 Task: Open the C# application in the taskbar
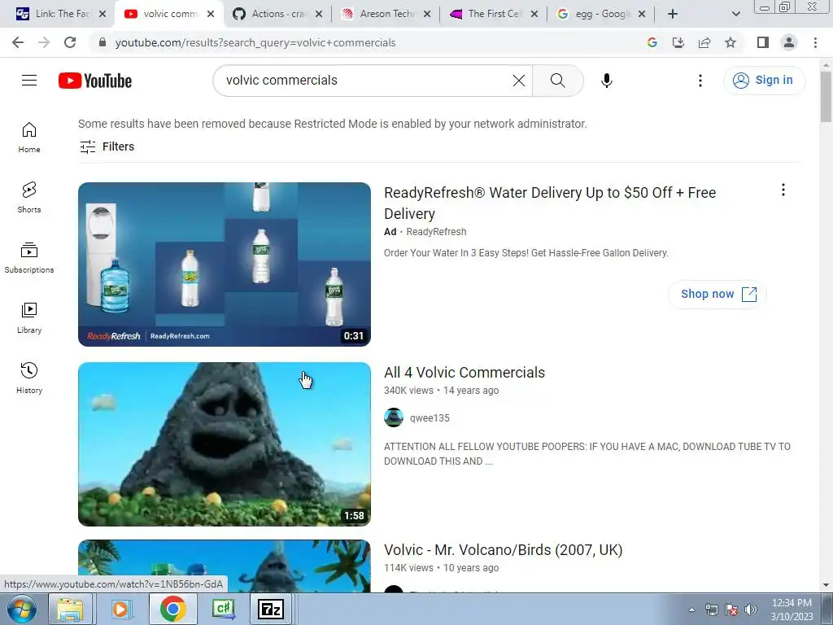[223, 609]
